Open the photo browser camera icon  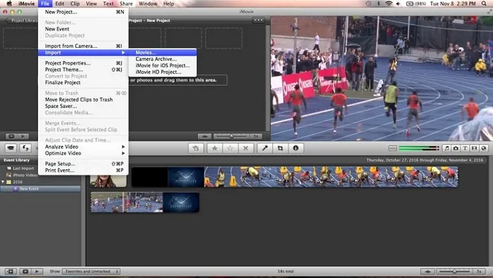point(456,148)
